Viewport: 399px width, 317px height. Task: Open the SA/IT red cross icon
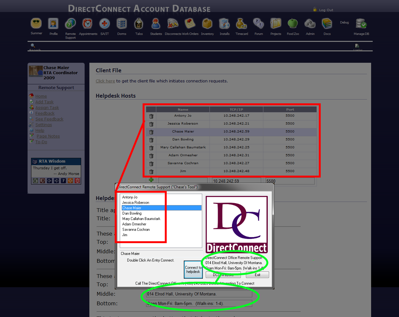coord(105,24)
